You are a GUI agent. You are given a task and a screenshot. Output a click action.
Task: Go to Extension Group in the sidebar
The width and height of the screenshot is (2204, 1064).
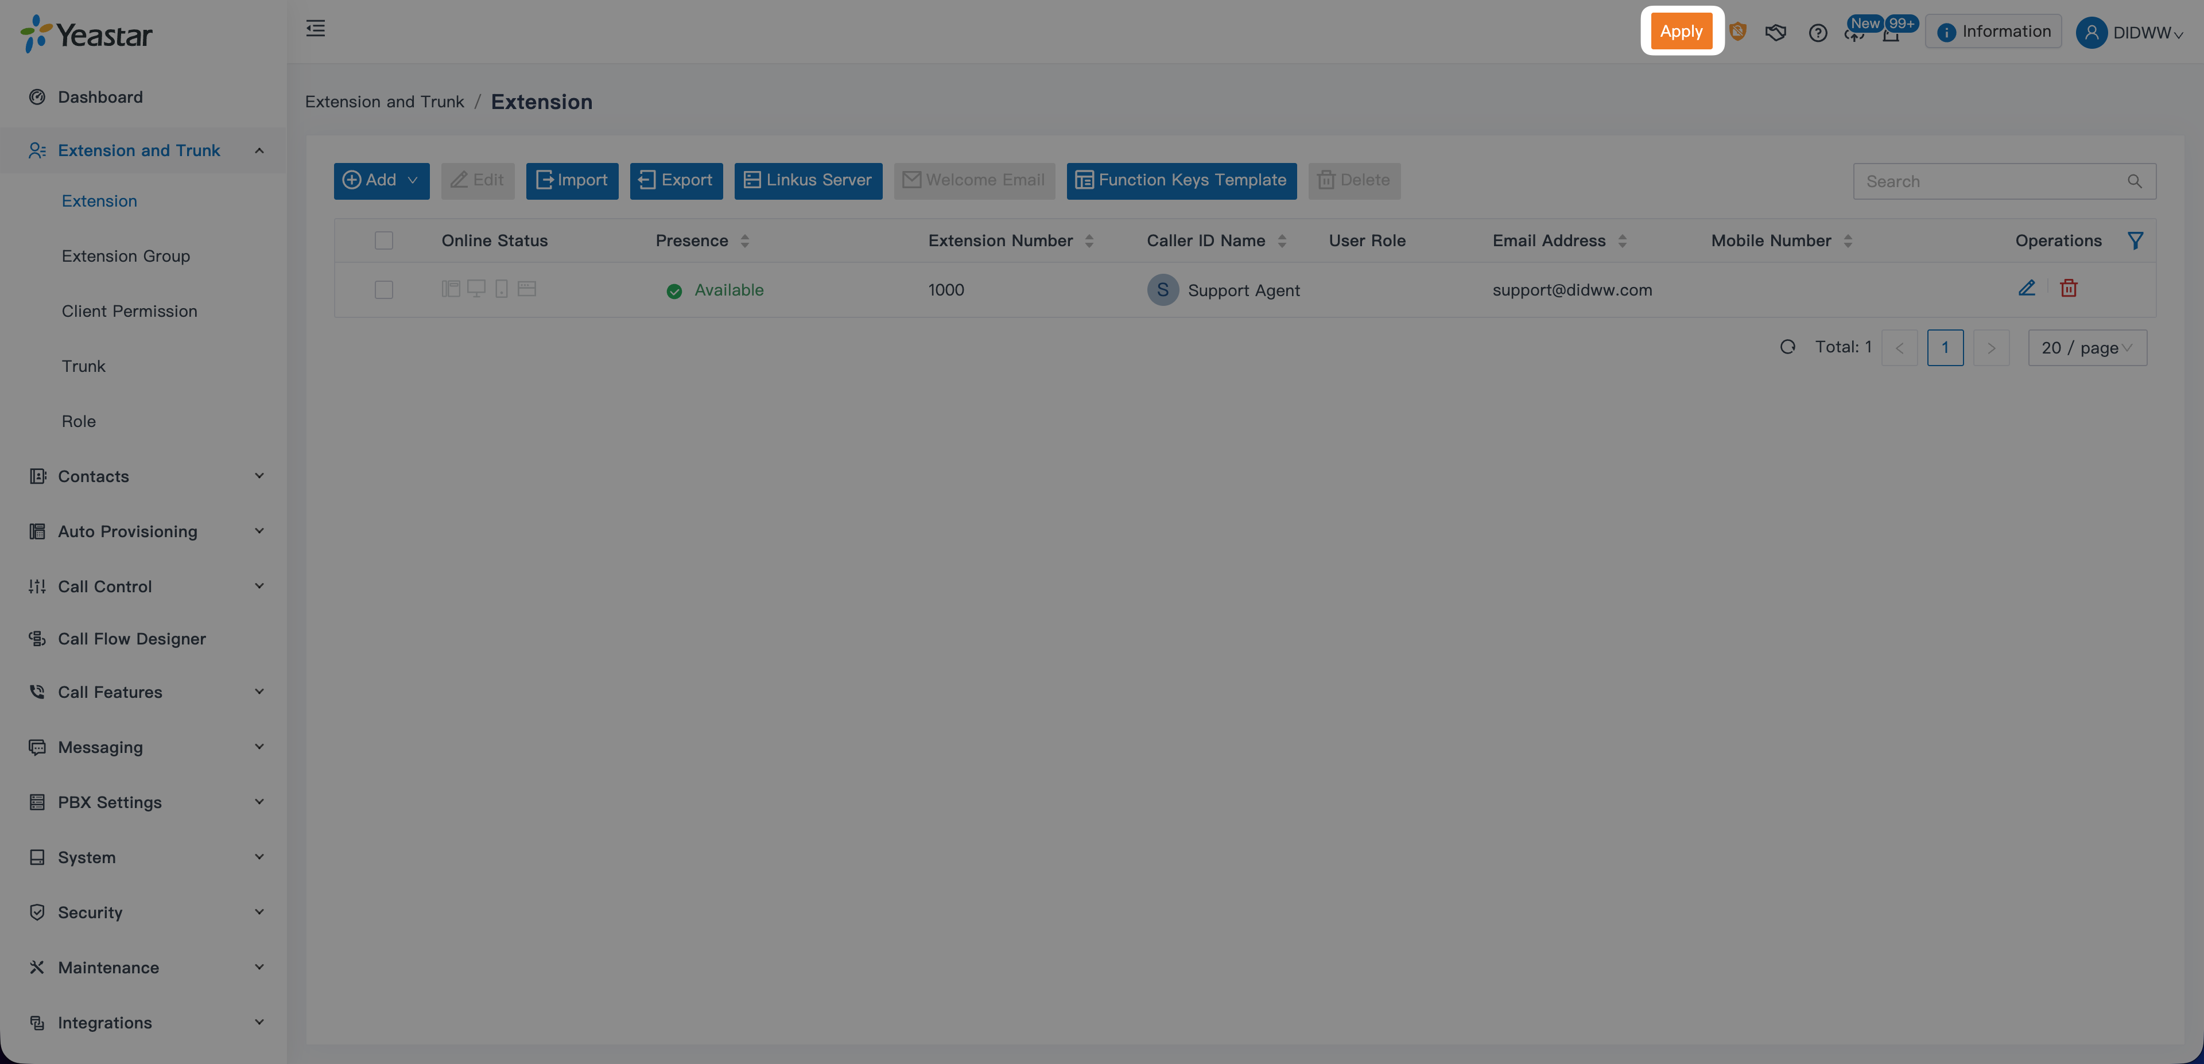(x=126, y=256)
